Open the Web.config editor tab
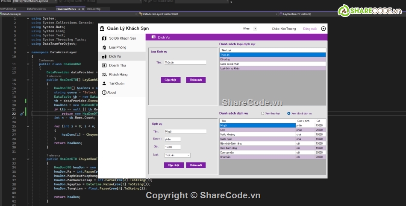This screenshot has height=206, width=406. (93, 9)
